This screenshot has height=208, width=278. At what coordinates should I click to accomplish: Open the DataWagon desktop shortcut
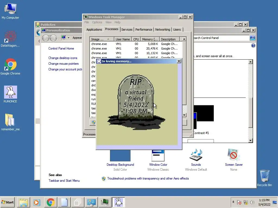coord(10,39)
